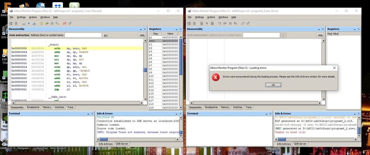Click Notepad++ desktop shortcut label

click(x=24, y=148)
